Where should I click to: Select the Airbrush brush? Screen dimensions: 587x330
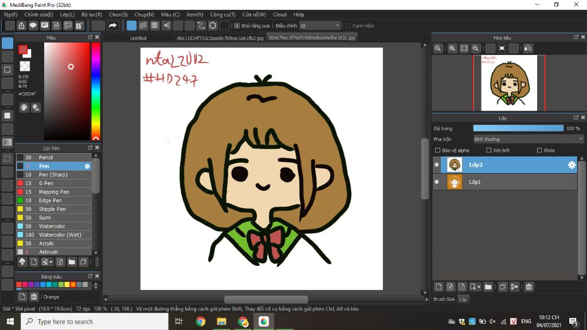tap(53, 252)
